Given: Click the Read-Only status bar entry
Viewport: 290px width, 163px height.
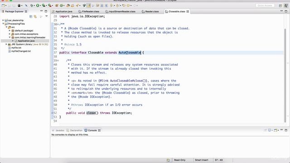Looking at the screenshot, I should (x=179, y=160).
